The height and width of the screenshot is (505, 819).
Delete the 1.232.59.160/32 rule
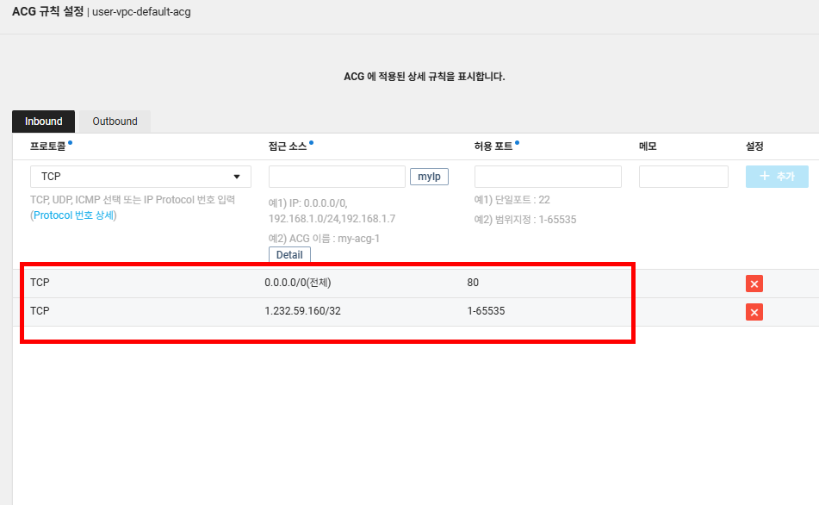754,312
